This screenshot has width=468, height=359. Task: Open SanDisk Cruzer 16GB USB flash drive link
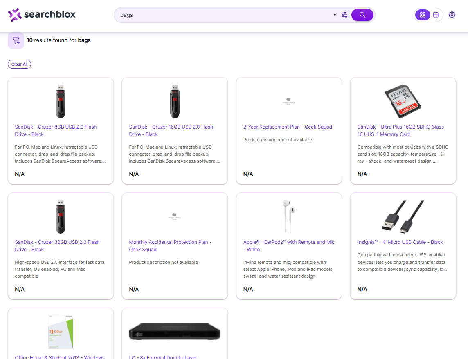pos(171,131)
